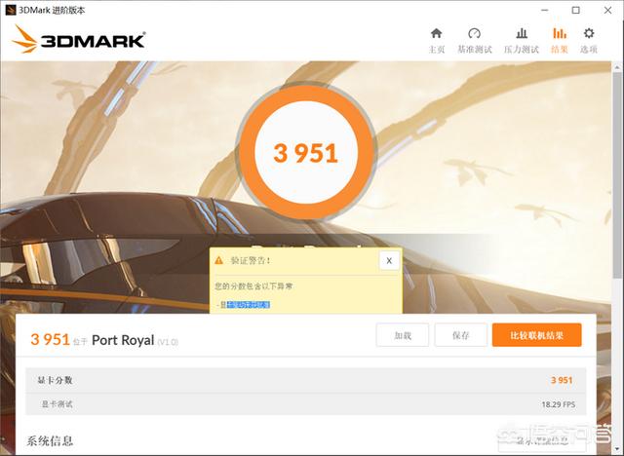Click the orange 比较联机结果 button
Image resolution: width=624 pixels, height=456 pixels.
click(x=537, y=335)
